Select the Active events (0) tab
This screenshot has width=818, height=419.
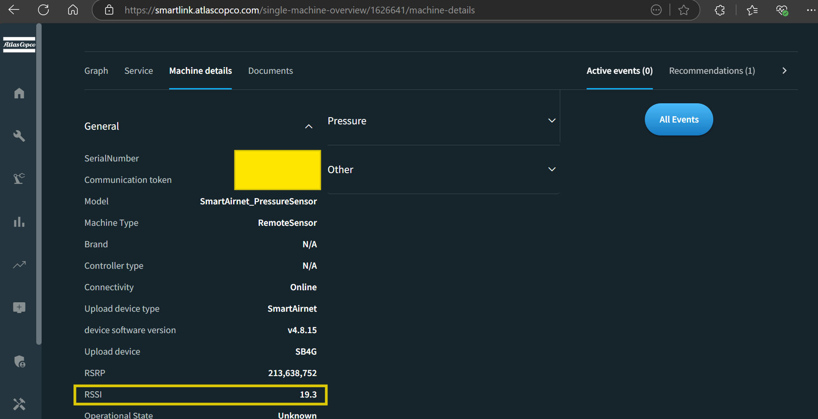[620, 71]
